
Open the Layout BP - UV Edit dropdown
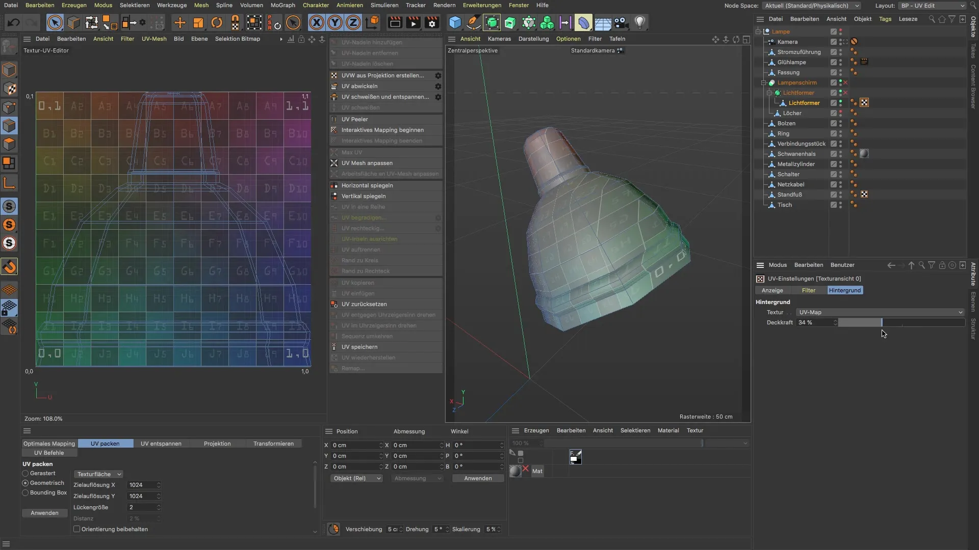(933, 6)
